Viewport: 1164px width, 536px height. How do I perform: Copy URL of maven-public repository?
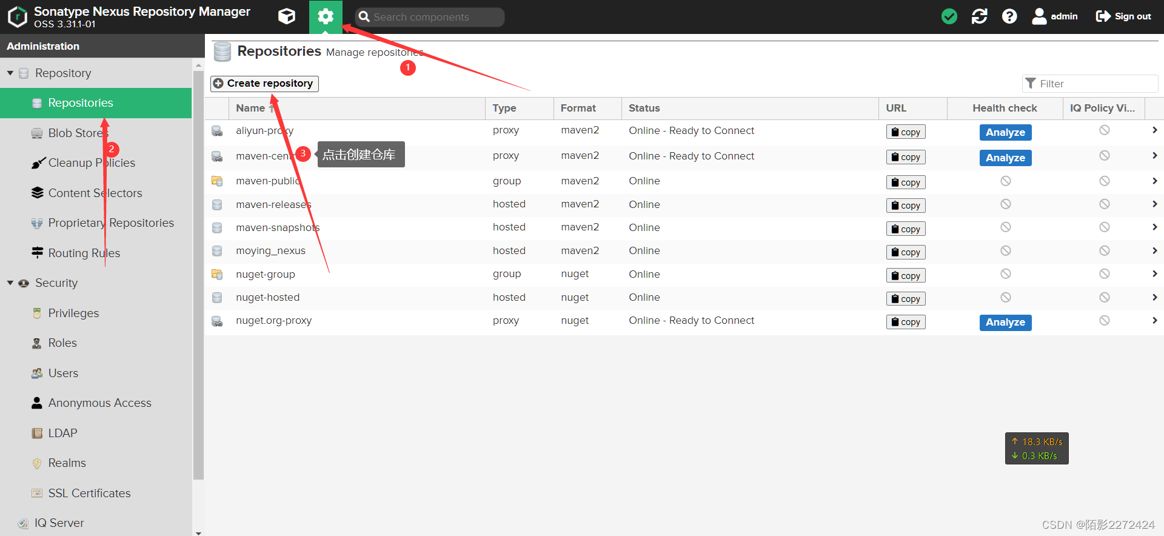point(906,183)
